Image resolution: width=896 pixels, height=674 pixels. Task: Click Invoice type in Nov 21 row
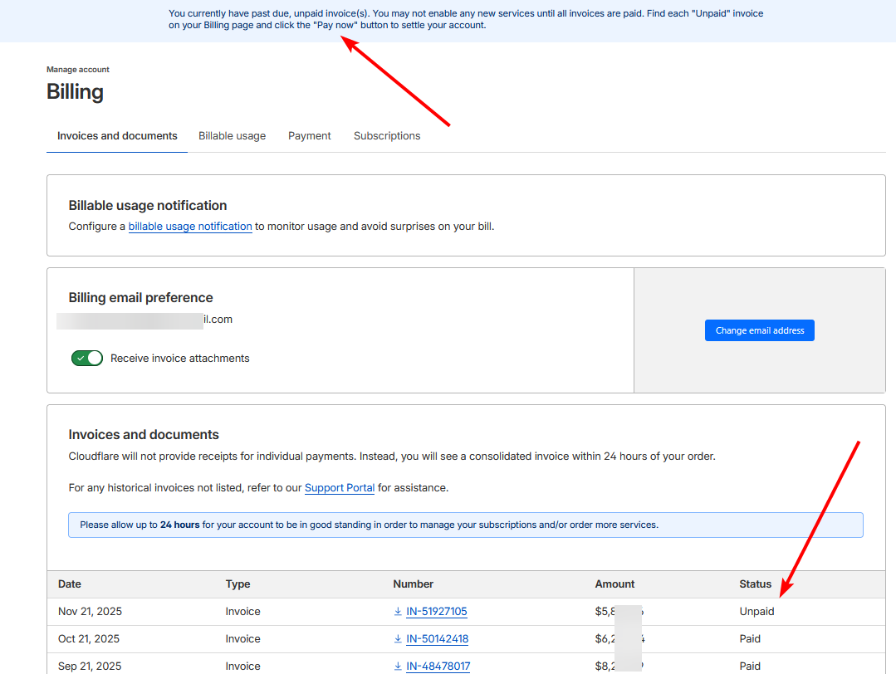242,611
